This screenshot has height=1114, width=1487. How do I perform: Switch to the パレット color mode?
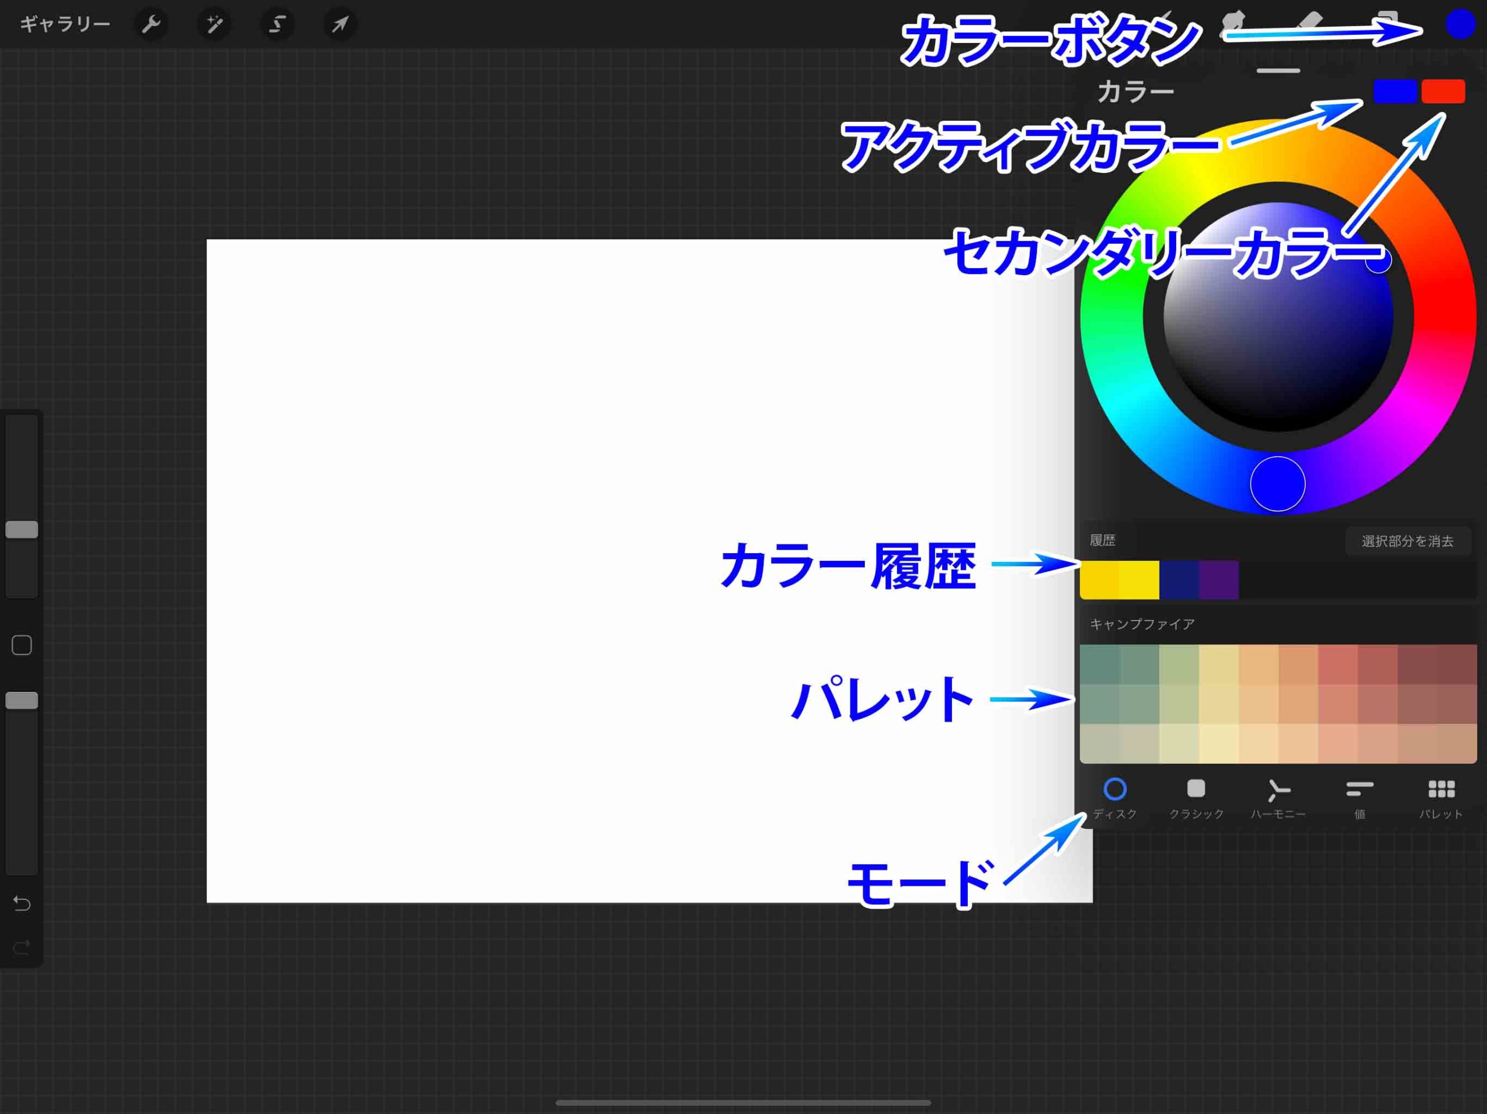[1441, 798]
